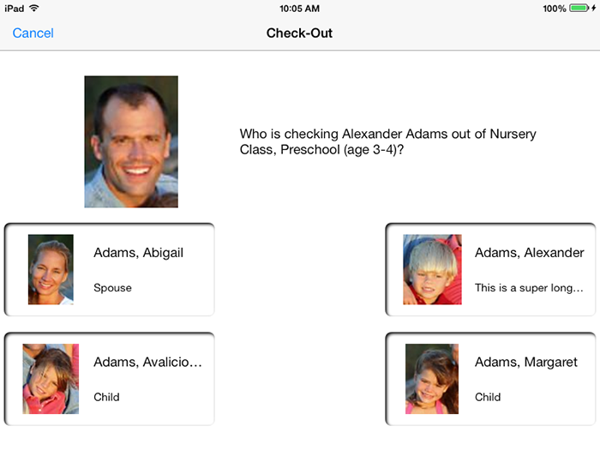This screenshot has height=468, width=600.
Task: Click the Check-Out title
Action: pyautogui.click(x=299, y=33)
